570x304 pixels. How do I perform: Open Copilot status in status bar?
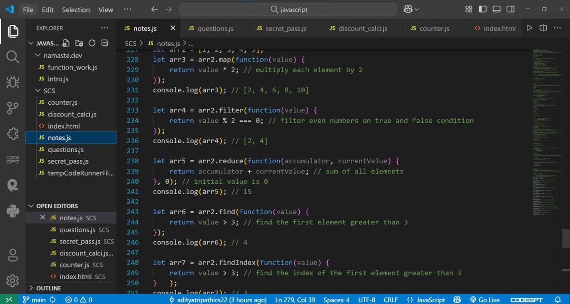coord(457,300)
